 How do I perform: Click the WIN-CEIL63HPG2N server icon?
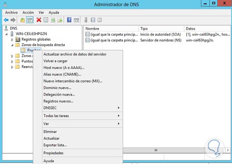pyautogui.click(x=12, y=34)
